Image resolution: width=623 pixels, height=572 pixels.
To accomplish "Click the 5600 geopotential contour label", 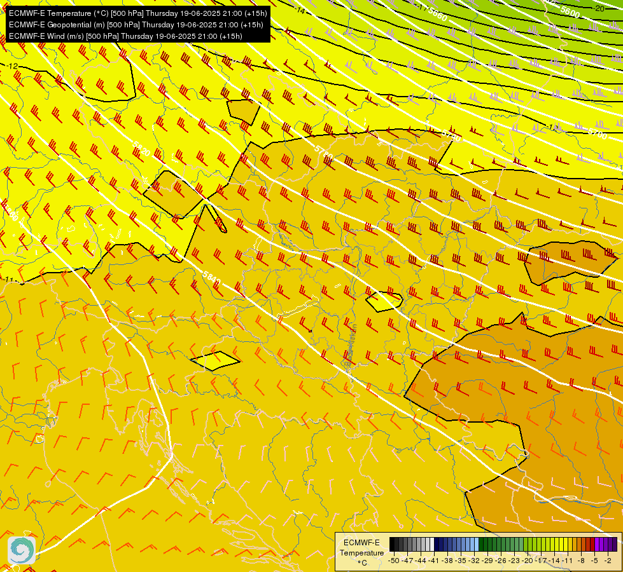I will [x=570, y=11].
